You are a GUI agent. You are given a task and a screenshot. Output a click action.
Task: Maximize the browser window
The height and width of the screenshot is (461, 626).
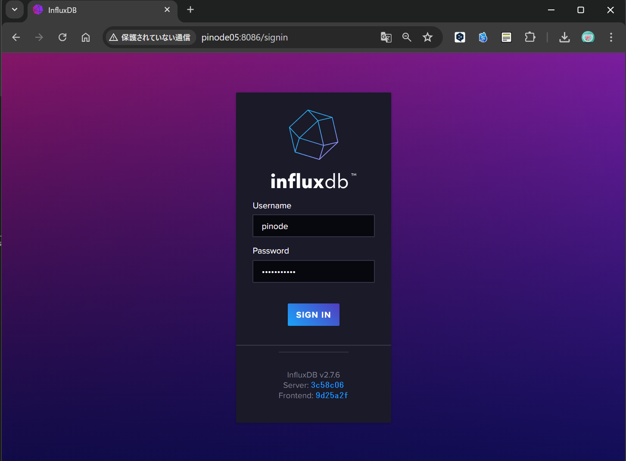pos(581,9)
